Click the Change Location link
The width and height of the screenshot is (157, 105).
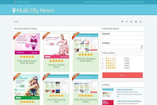tap(23, 2)
